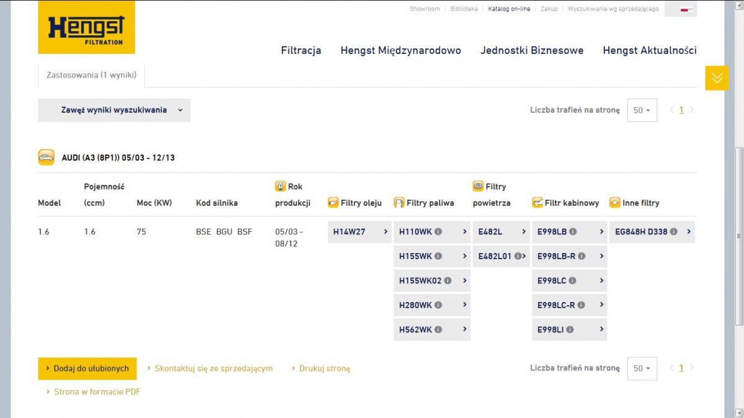Screen dimensions: 744x418
Task: Click page 1 in the top pagination
Action: click(681, 110)
